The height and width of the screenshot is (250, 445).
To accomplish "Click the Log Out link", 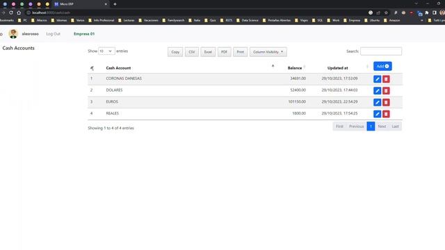I will 53,34.
